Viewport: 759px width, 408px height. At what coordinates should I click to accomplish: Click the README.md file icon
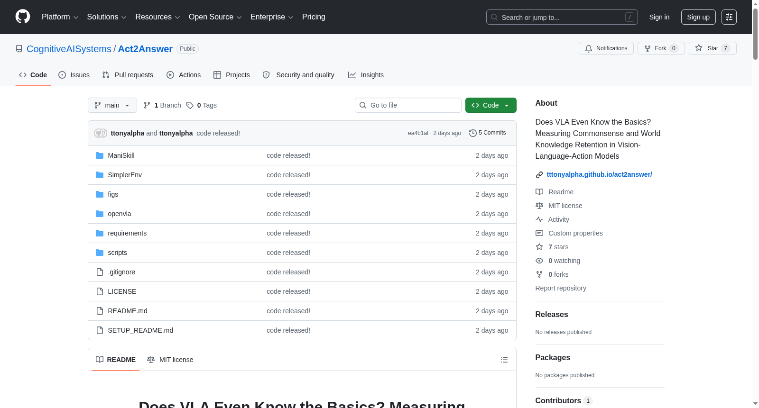(x=100, y=311)
